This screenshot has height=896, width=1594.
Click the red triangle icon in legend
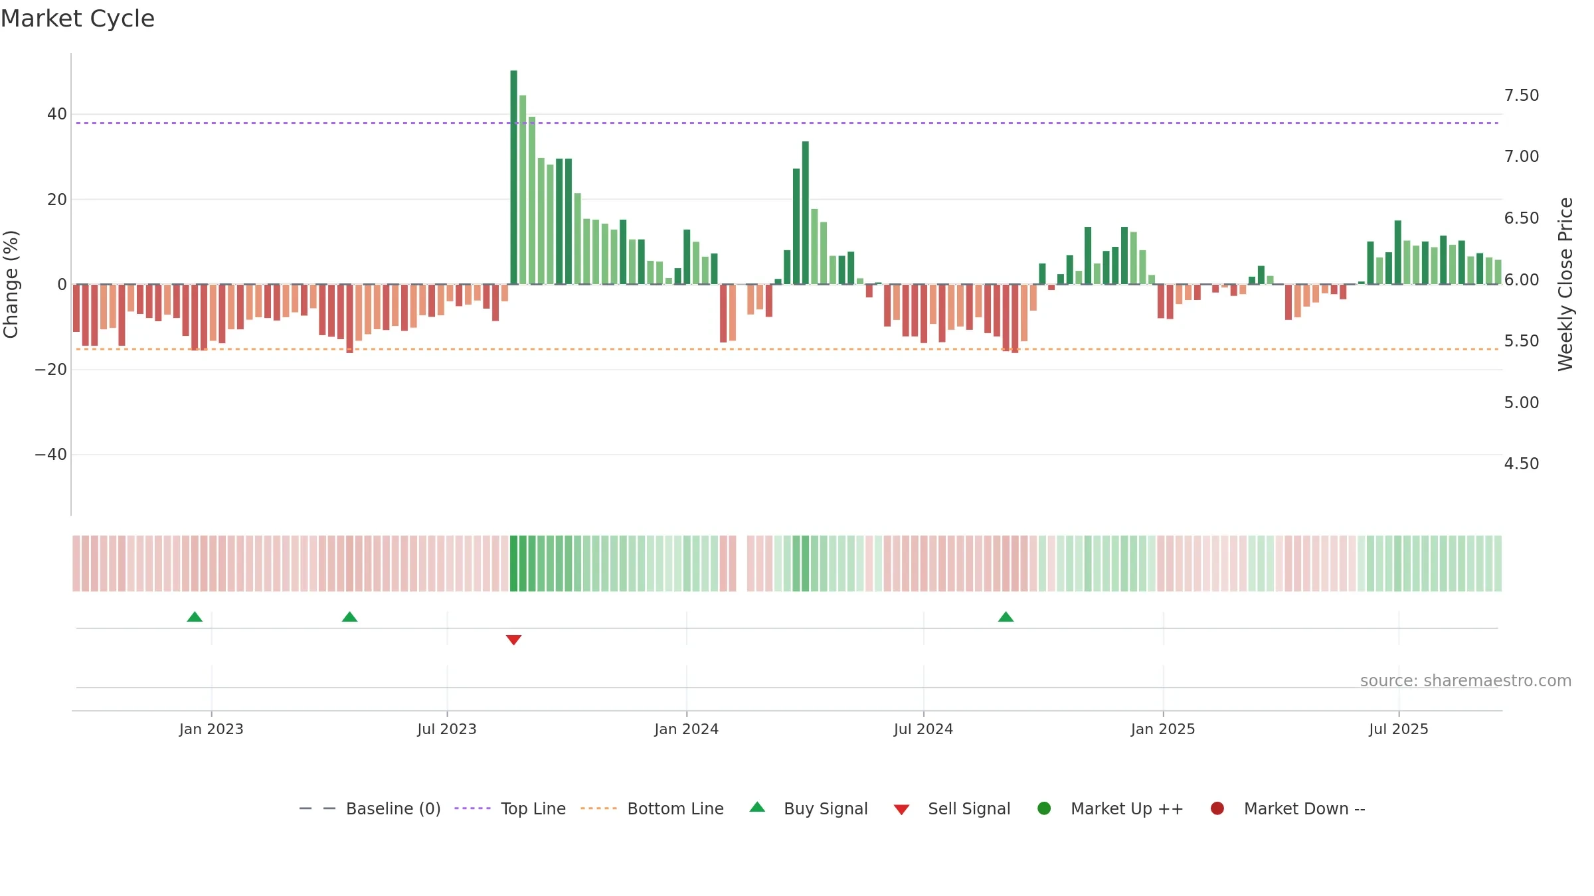pos(901,810)
